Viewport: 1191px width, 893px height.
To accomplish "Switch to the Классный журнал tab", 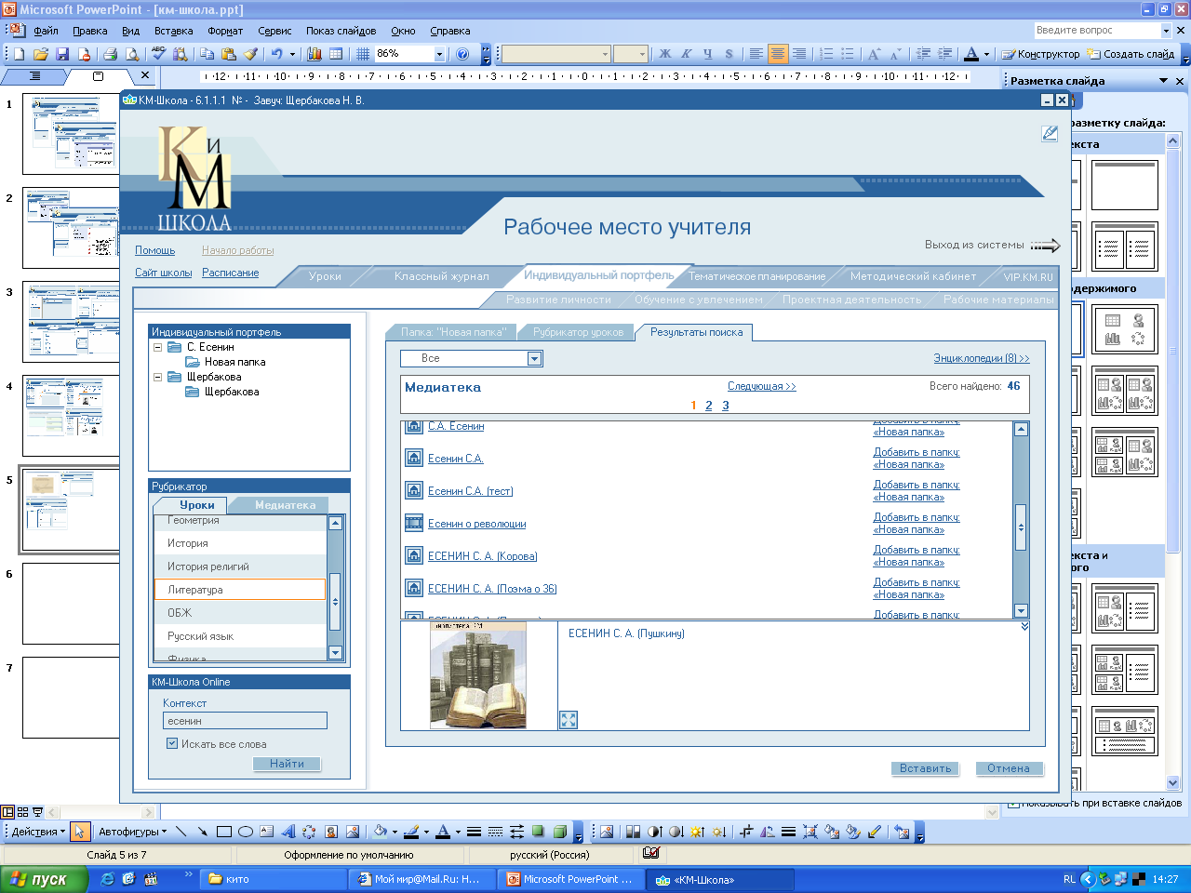I will click(x=441, y=276).
